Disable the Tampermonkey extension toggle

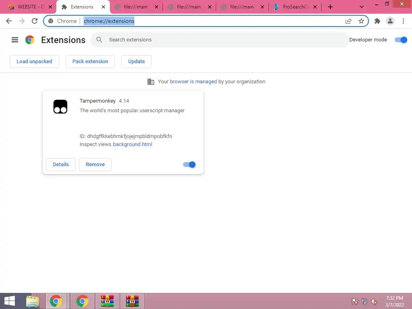pos(190,165)
